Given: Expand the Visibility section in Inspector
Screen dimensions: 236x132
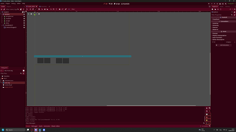Looking at the screenshot, I should [215, 23].
